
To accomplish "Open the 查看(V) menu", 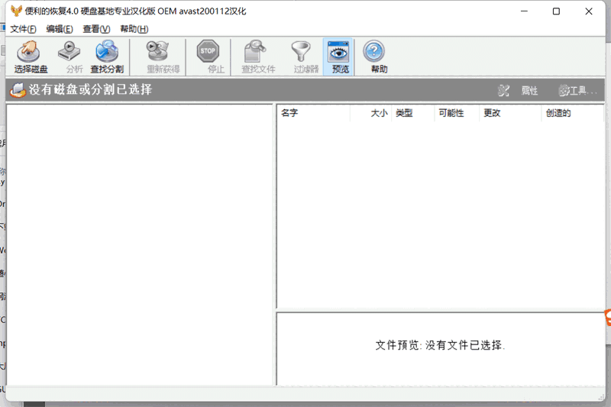I will pyautogui.click(x=96, y=29).
